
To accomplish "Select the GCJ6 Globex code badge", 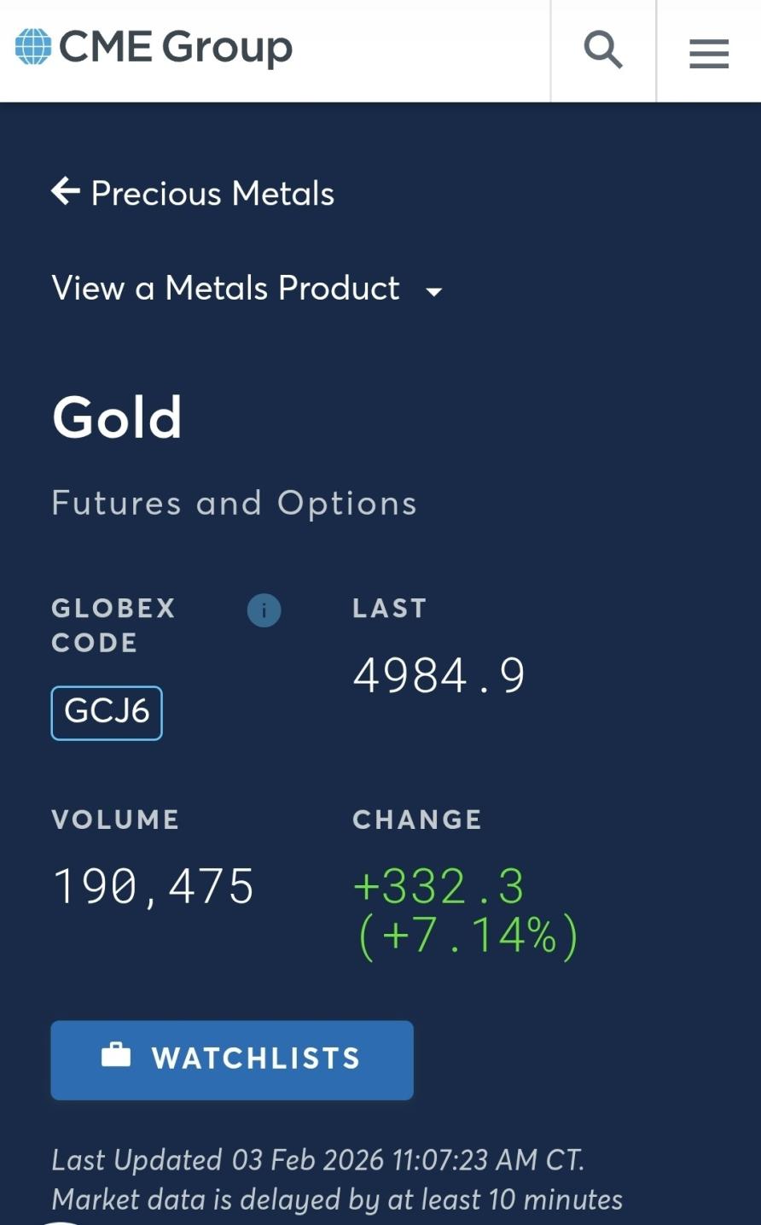I will (x=107, y=712).
